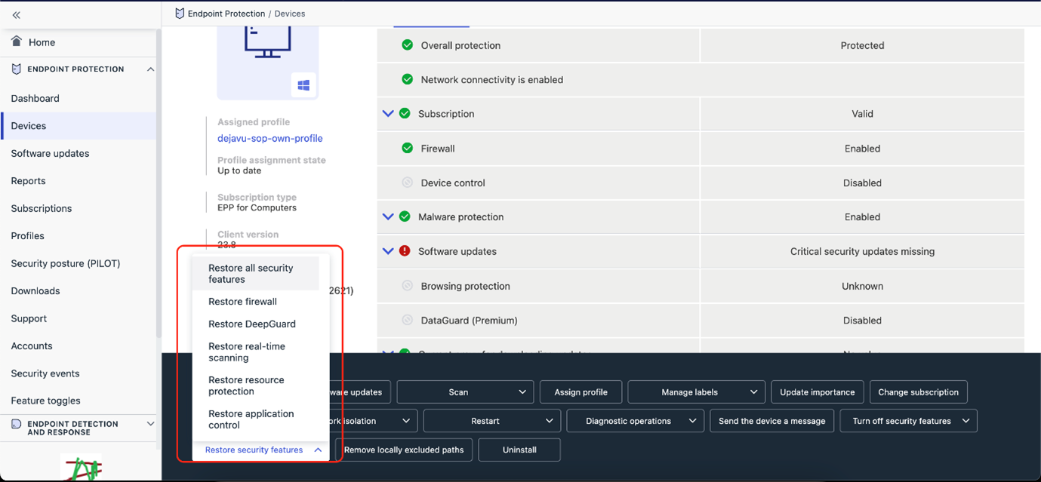Viewport: 1041px width, 482px height.
Task: Expand the Software updates status row
Action: click(388, 250)
